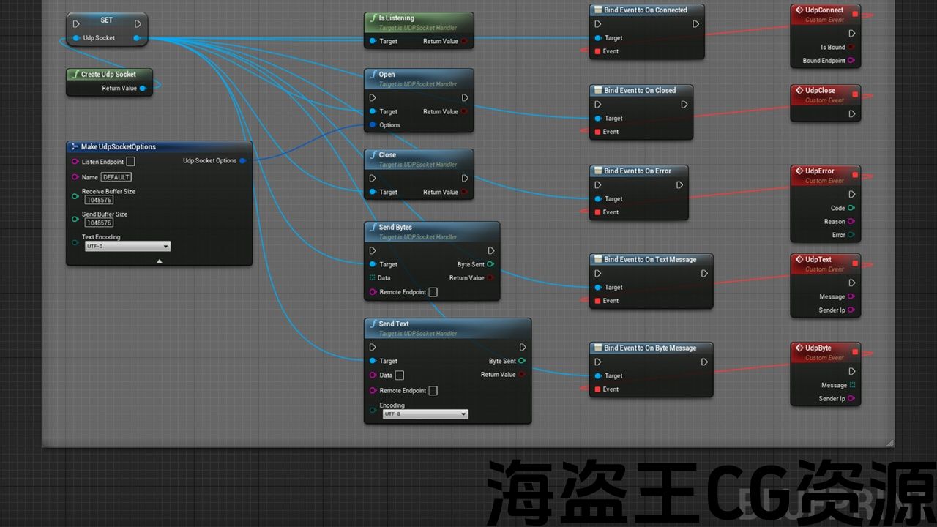Click the Remote Endpoint box on Send Text
Image resolution: width=937 pixels, height=527 pixels.
point(433,391)
